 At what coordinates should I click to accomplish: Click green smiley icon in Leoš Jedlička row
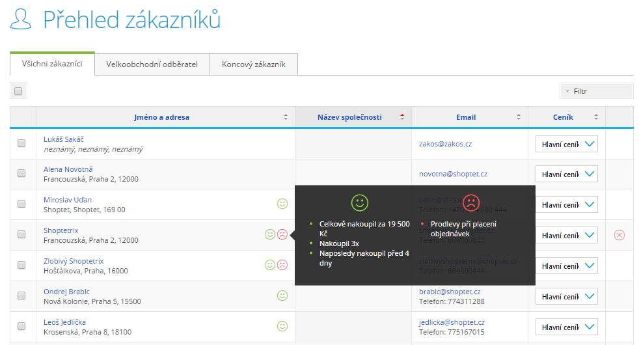282,326
